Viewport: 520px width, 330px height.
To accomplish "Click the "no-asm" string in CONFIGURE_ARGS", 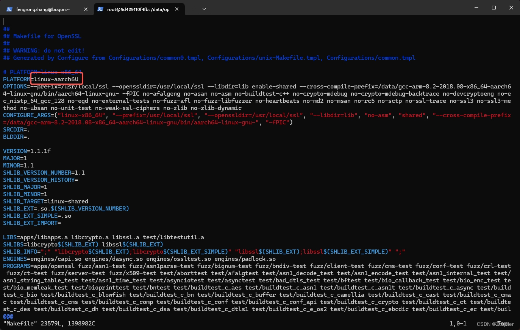I will tap(378, 115).
